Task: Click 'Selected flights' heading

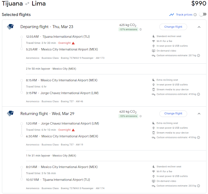Action: (16, 15)
